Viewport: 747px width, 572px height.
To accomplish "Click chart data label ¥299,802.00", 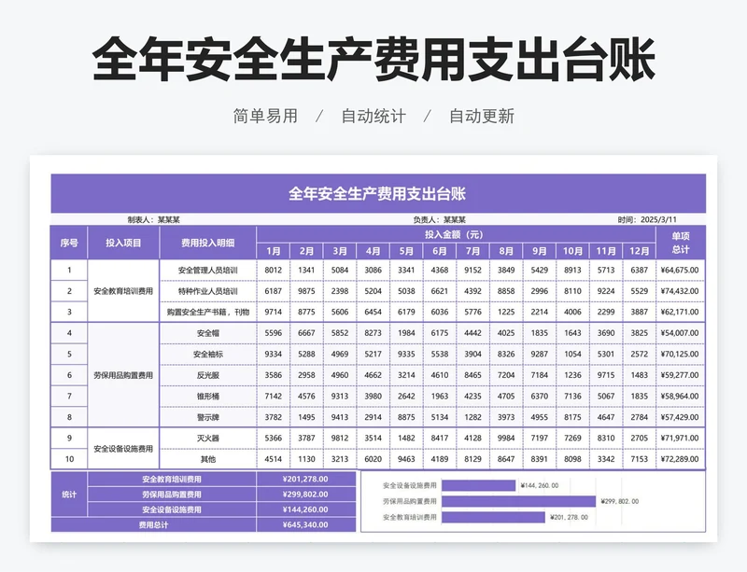I will 619,501.
